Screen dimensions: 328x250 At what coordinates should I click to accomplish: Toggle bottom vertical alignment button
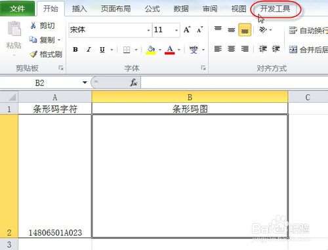245,30
